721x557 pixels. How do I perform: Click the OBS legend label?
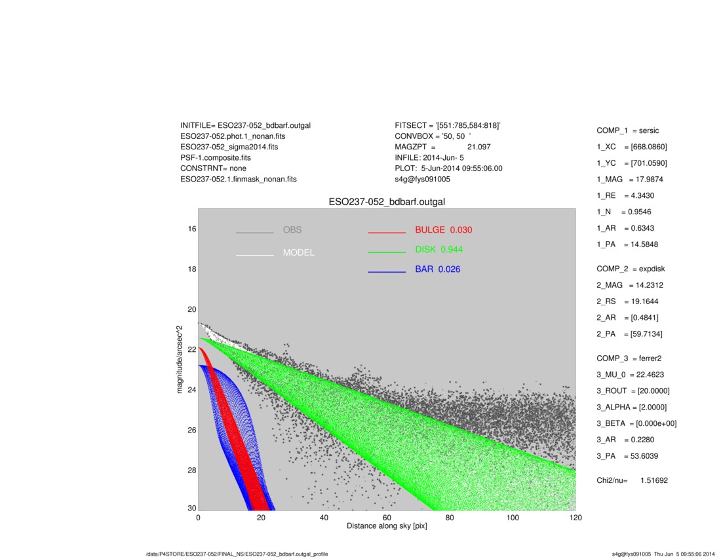click(292, 230)
